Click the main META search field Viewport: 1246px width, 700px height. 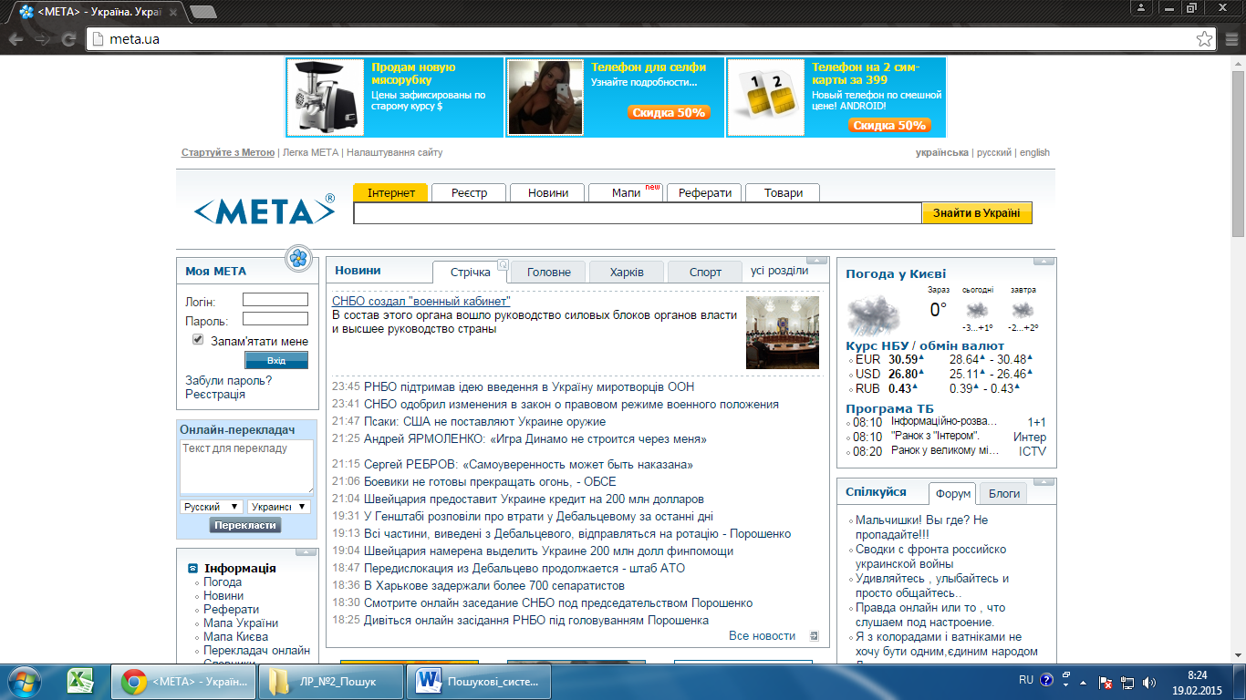tap(638, 213)
